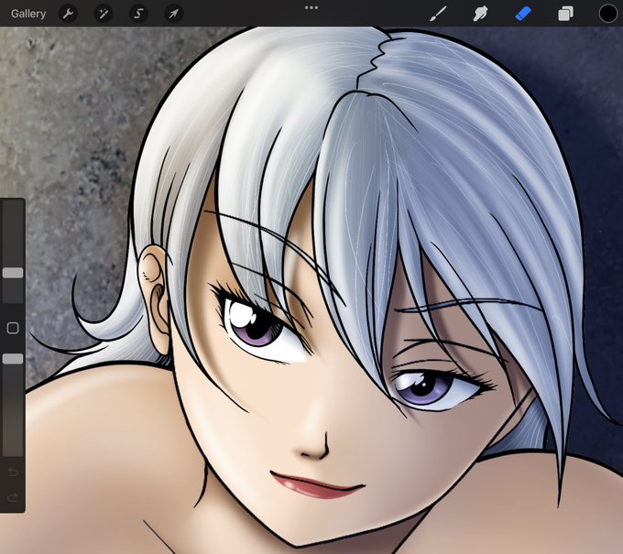Undo the last stroke with sidebar arrow
623x554 pixels.
point(13,472)
